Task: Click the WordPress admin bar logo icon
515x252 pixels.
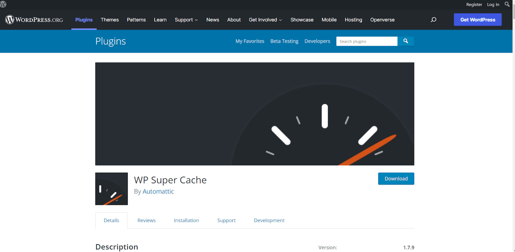Action: coord(3,4)
